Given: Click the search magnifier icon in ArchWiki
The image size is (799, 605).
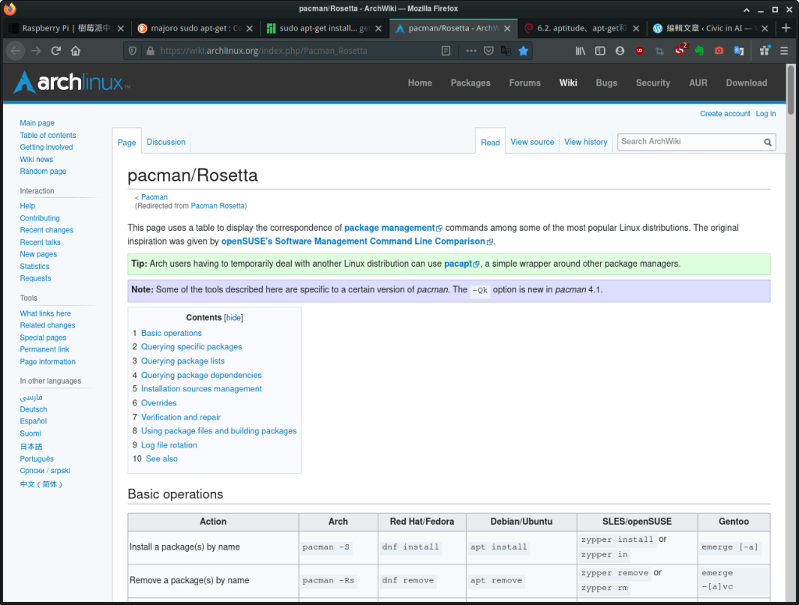Looking at the screenshot, I should (x=768, y=142).
